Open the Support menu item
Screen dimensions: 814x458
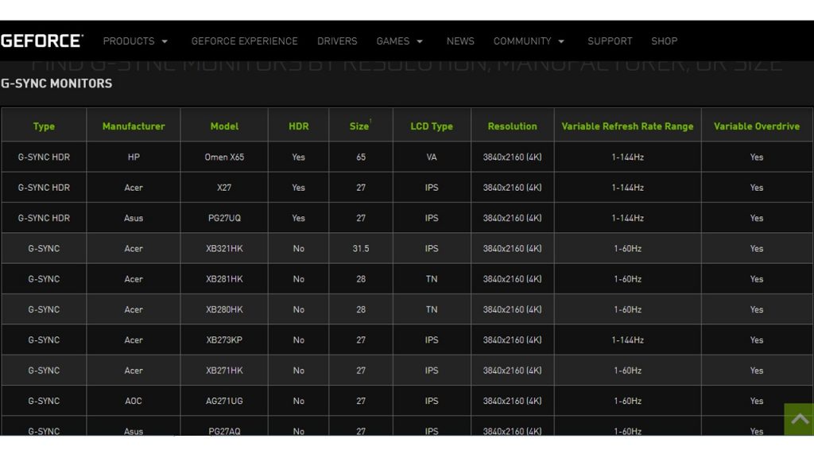[x=610, y=41]
